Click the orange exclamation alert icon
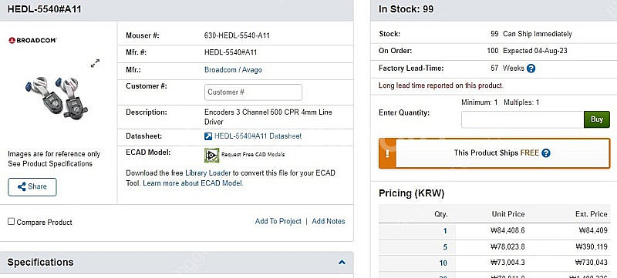This screenshot has width=617, height=278. coord(387,153)
